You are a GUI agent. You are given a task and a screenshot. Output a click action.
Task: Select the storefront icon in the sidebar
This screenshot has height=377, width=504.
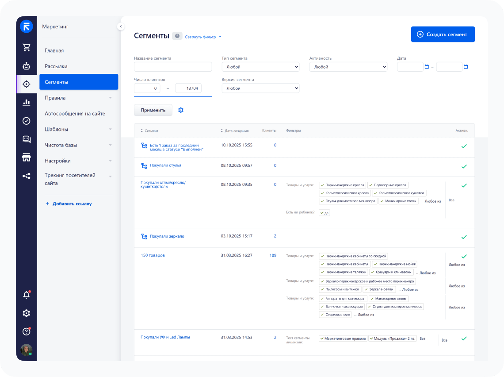tap(26, 158)
